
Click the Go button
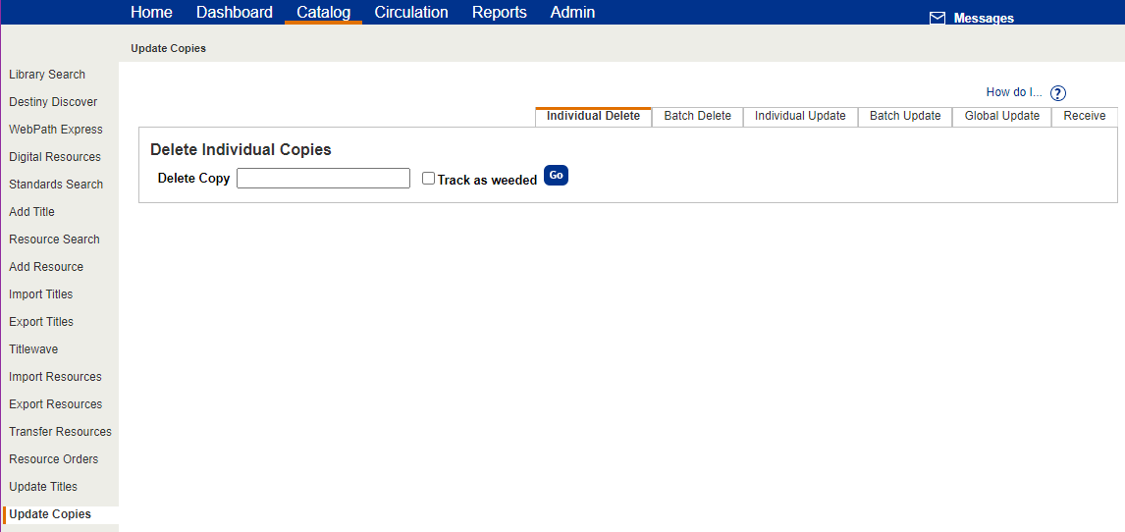(x=556, y=175)
